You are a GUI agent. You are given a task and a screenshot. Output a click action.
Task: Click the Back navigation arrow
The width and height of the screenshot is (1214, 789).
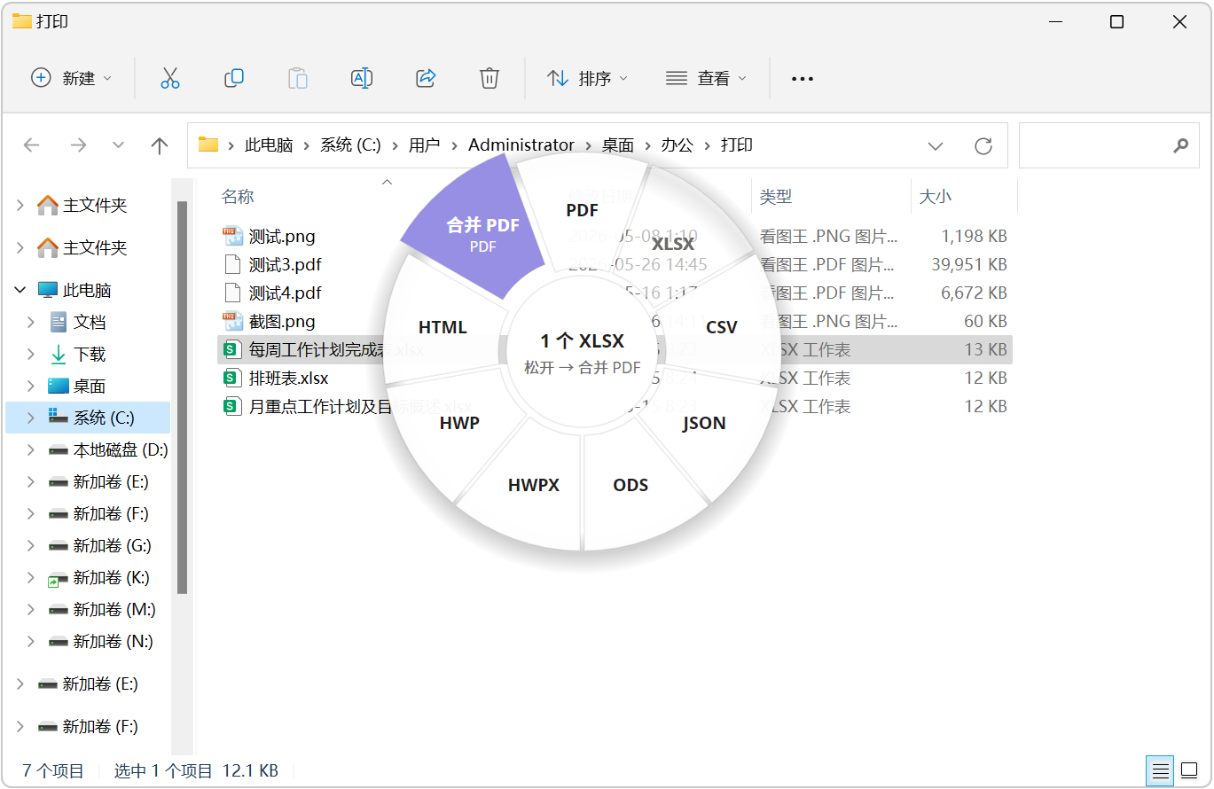[32, 145]
